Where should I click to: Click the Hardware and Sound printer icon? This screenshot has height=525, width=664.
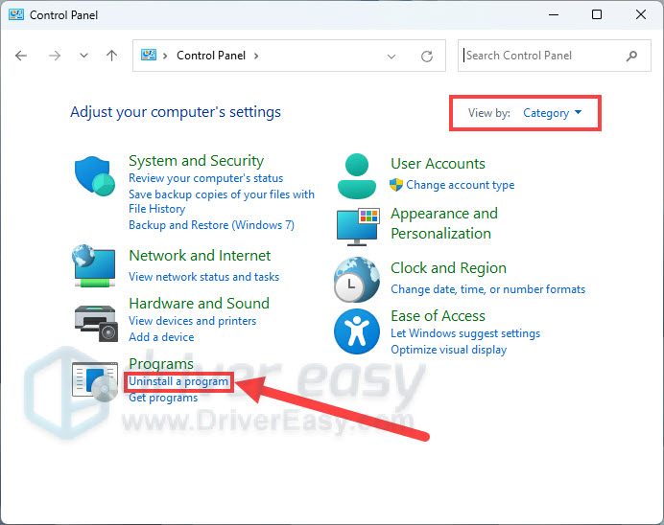[x=94, y=320]
